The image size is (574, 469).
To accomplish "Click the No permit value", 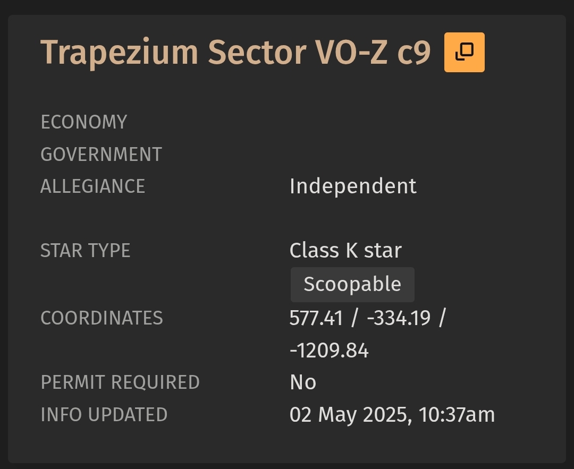I will [303, 382].
